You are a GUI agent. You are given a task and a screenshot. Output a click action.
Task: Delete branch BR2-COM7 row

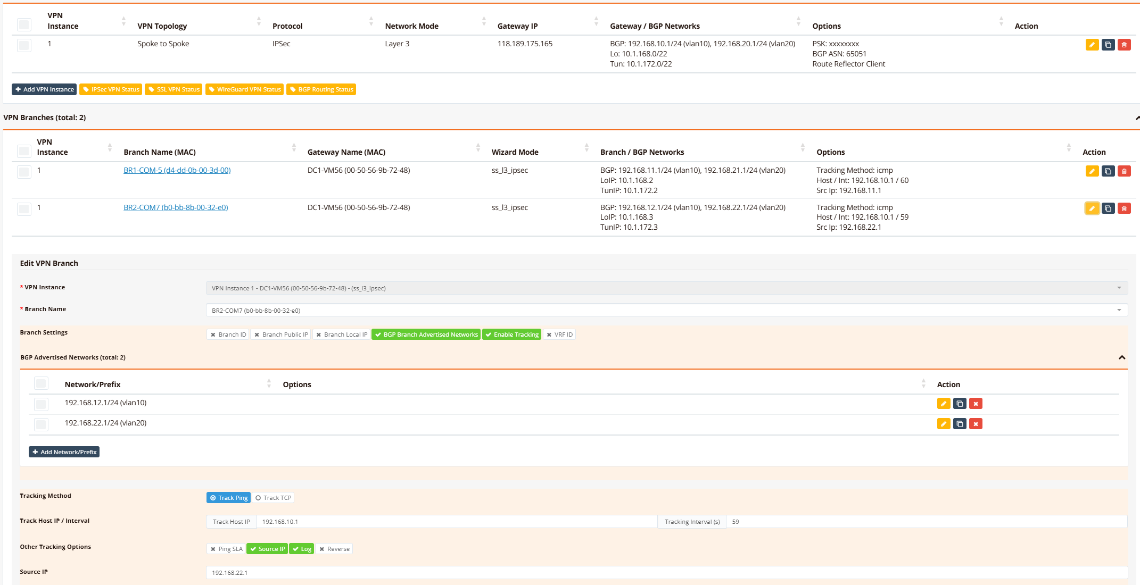coord(1124,208)
